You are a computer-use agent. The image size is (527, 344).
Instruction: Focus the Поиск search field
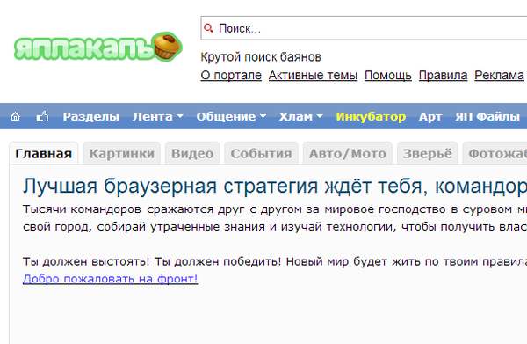[x=364, y=28]
